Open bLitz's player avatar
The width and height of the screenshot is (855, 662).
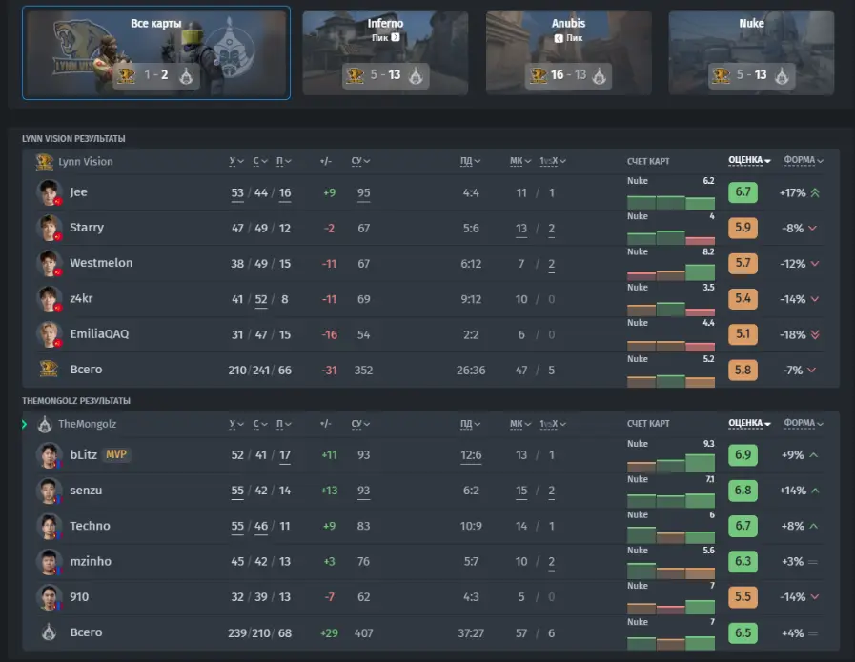tap(49, 455)
